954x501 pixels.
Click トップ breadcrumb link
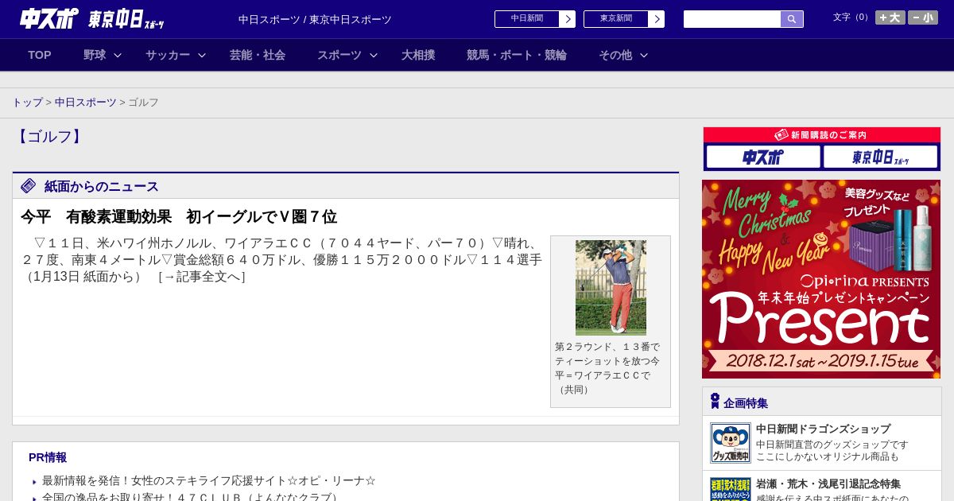(28, 103)
